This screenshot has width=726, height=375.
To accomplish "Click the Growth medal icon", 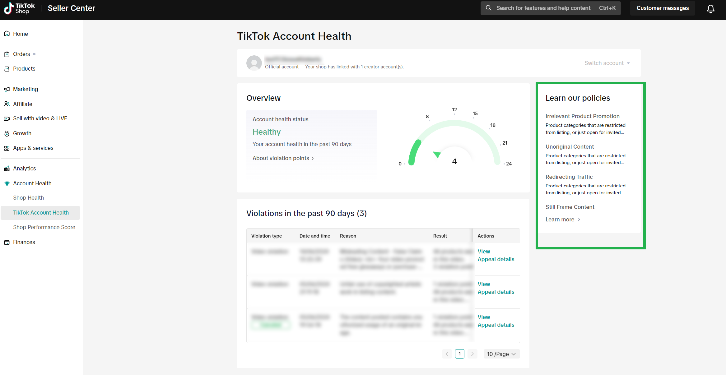I will click(7, 133).
